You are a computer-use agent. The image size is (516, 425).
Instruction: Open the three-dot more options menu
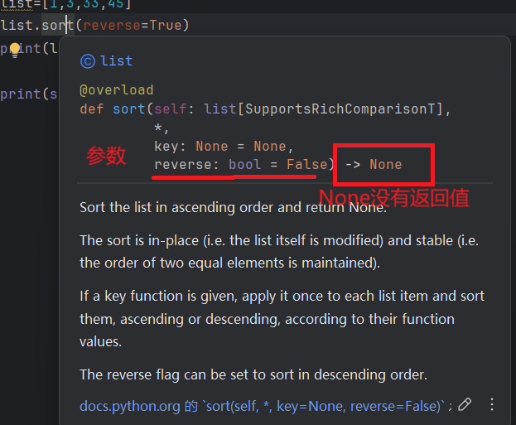click(x=492, y=404)
